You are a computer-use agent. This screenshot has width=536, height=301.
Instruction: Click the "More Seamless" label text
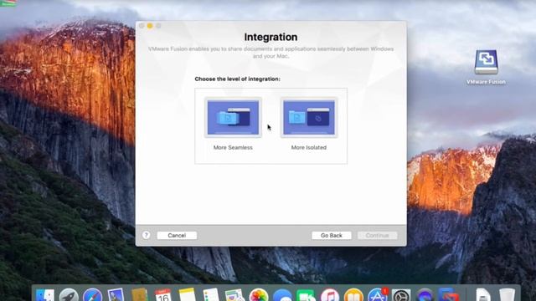click(x=233, y=147)
